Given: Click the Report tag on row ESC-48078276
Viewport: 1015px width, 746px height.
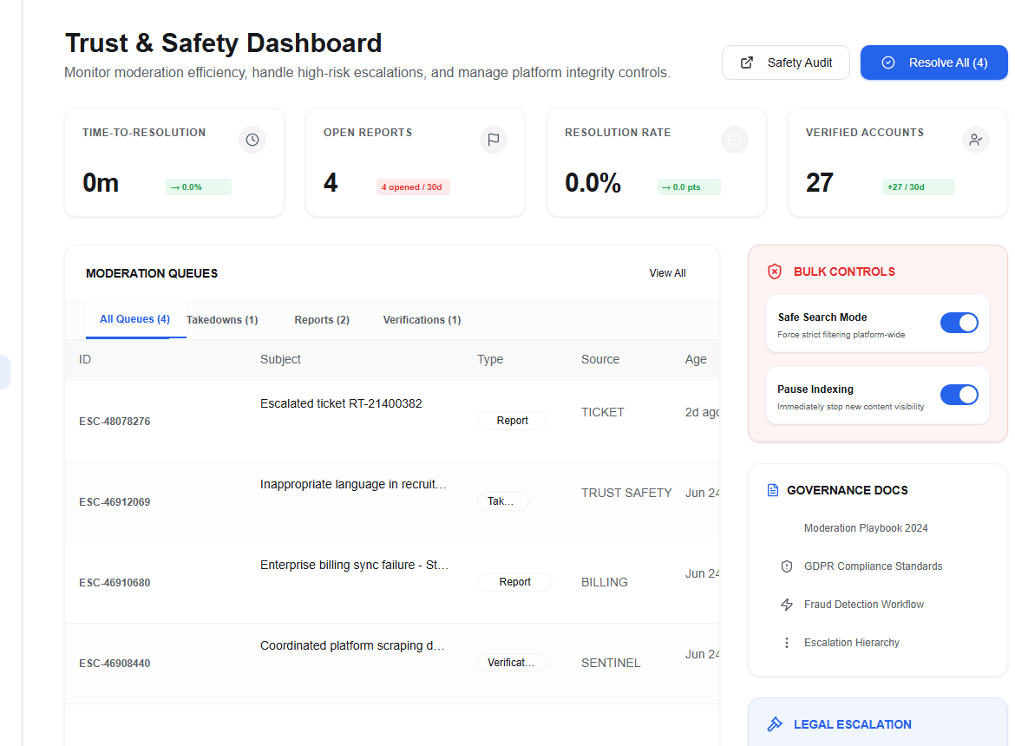Looking at the screenshot, I should (x=512, y=421).
